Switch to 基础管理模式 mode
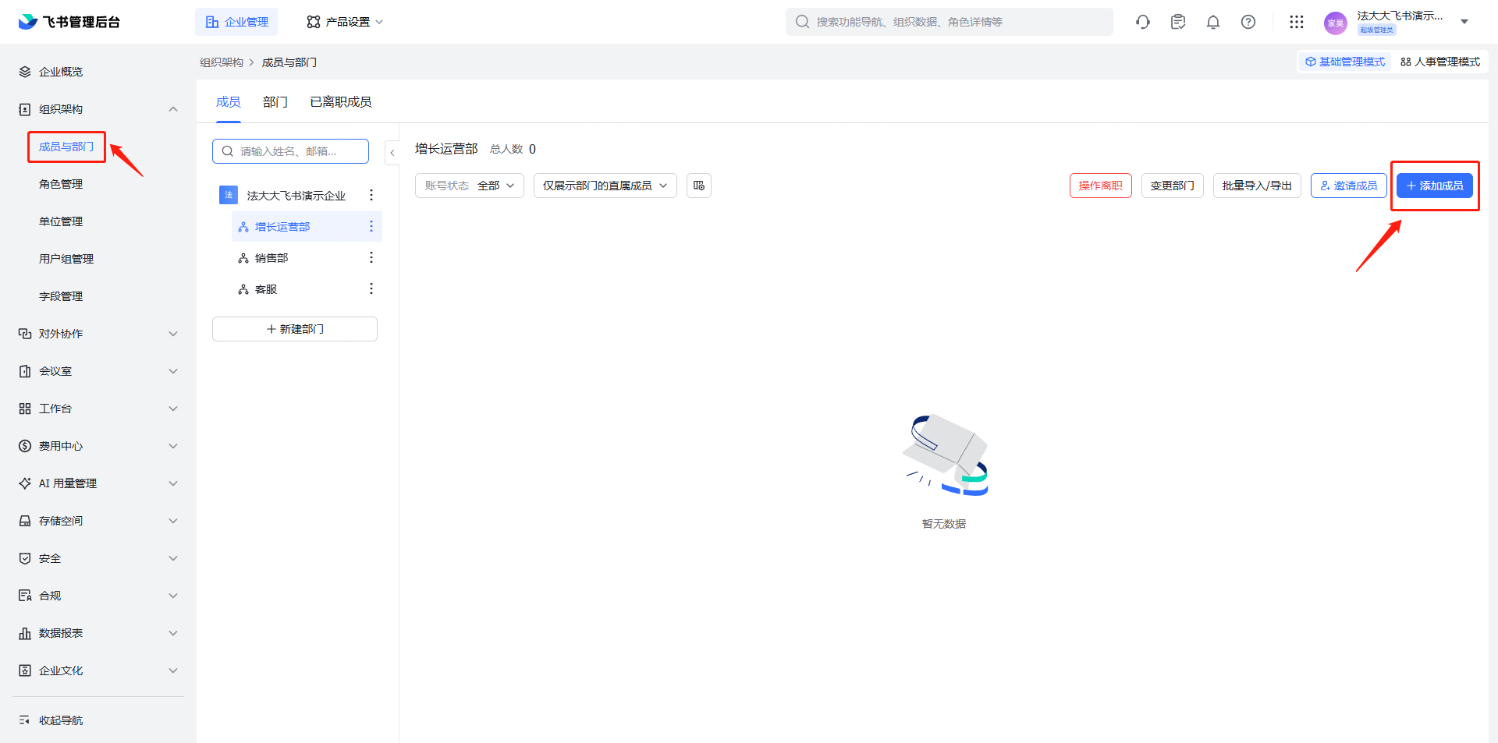 (1345, 62)
